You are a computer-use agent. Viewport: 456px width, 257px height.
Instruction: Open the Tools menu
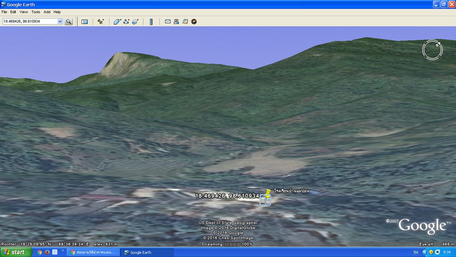(36, 12)
